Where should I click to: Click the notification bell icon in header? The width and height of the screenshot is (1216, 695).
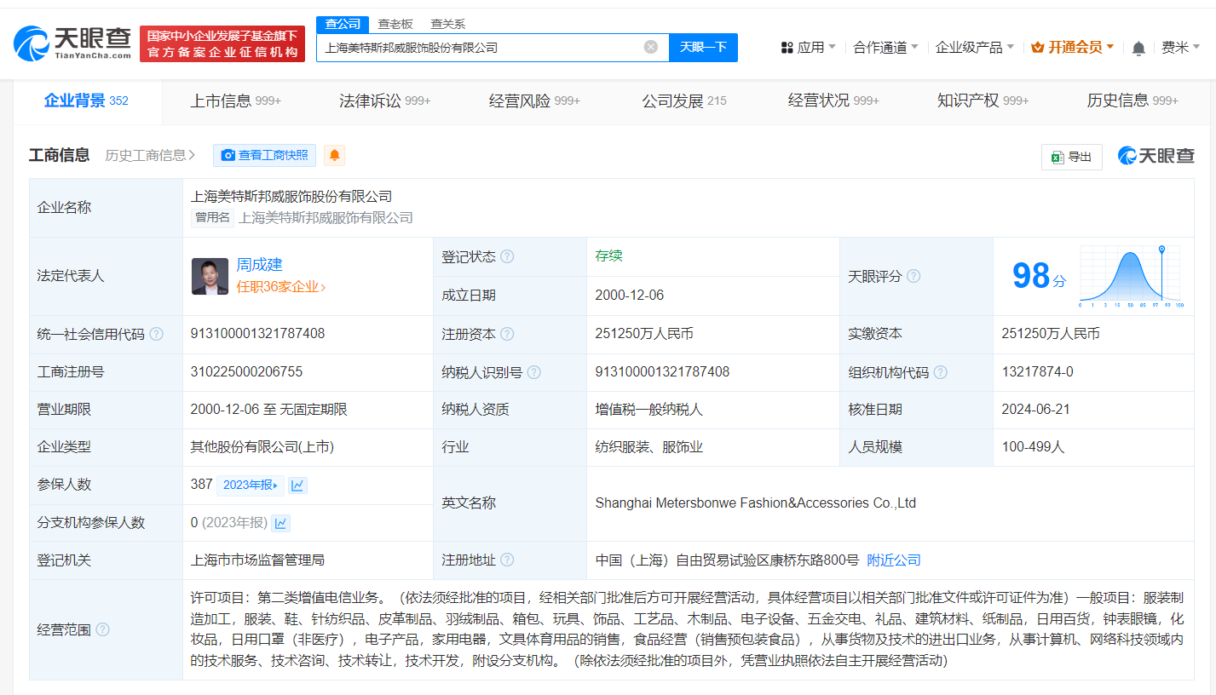pyautogui.click(x=1138, y=49)
